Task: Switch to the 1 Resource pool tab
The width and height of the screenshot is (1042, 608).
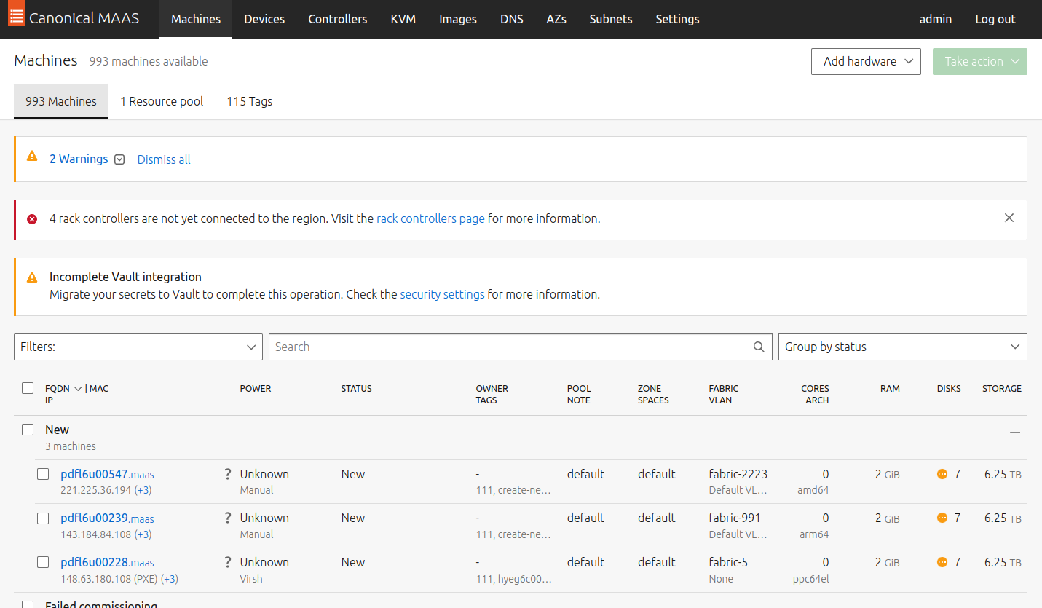Action: coord(161,101)
